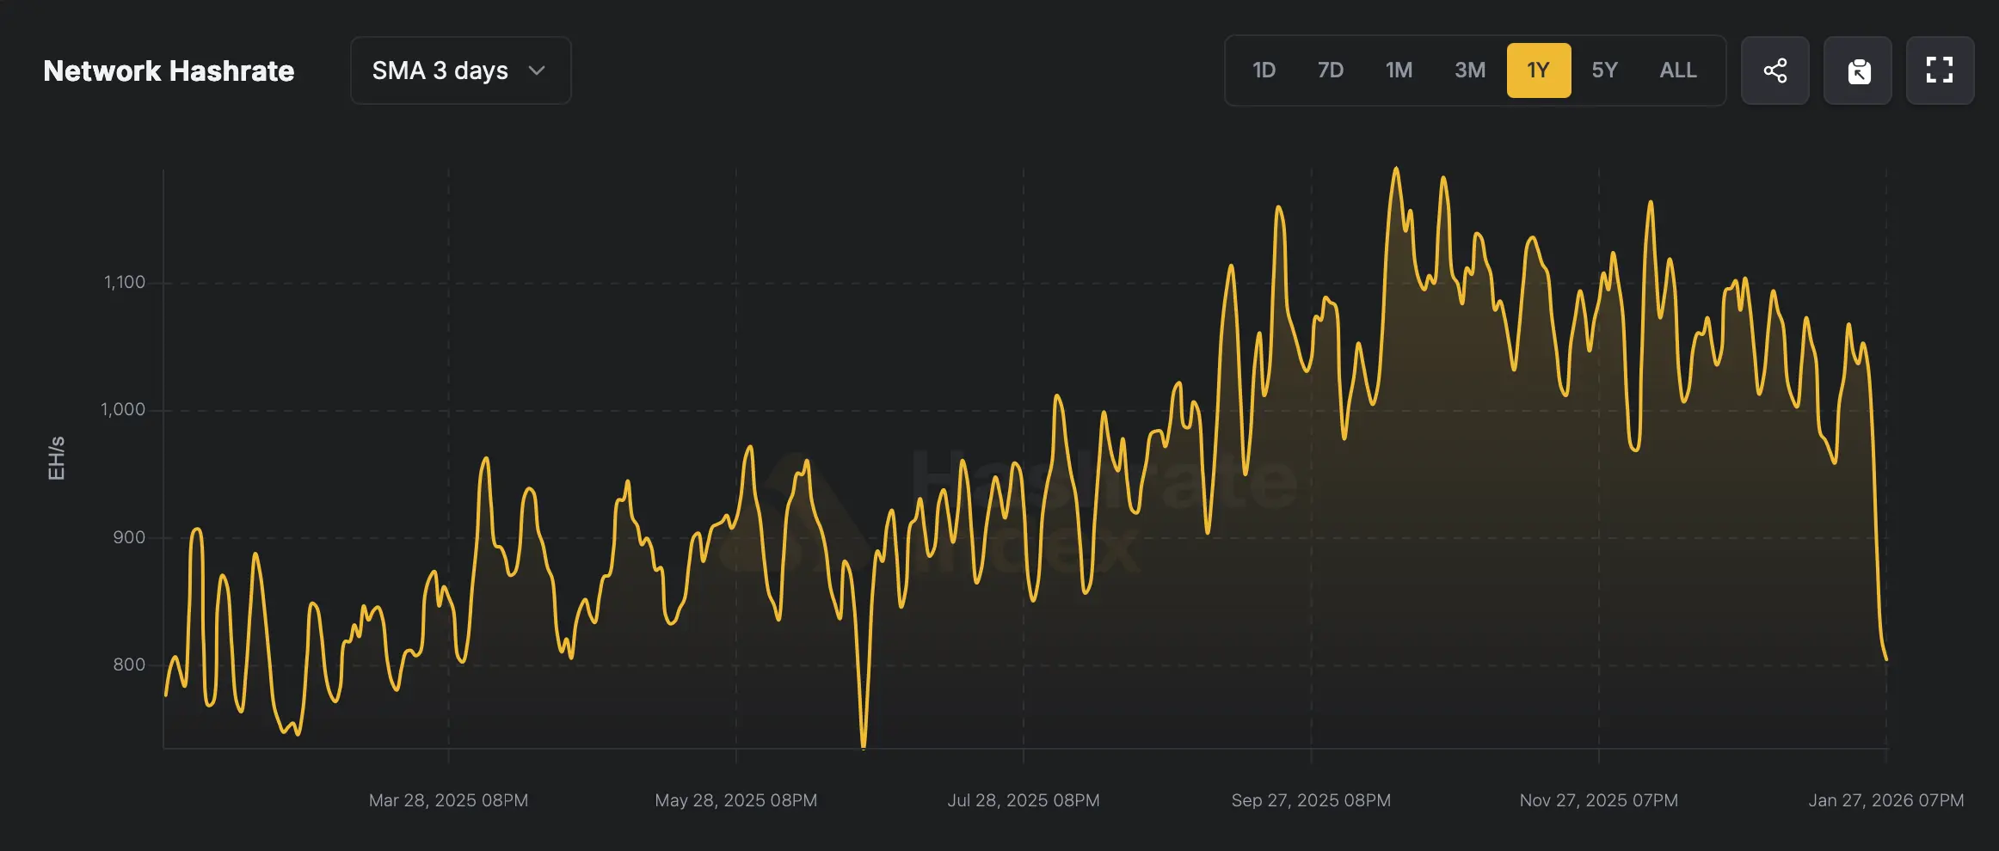Click the 900 y-axis label

pyautogui.click(x=129, y=537)
